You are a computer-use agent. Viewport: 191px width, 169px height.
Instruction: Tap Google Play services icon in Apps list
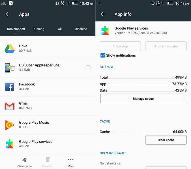10,144
